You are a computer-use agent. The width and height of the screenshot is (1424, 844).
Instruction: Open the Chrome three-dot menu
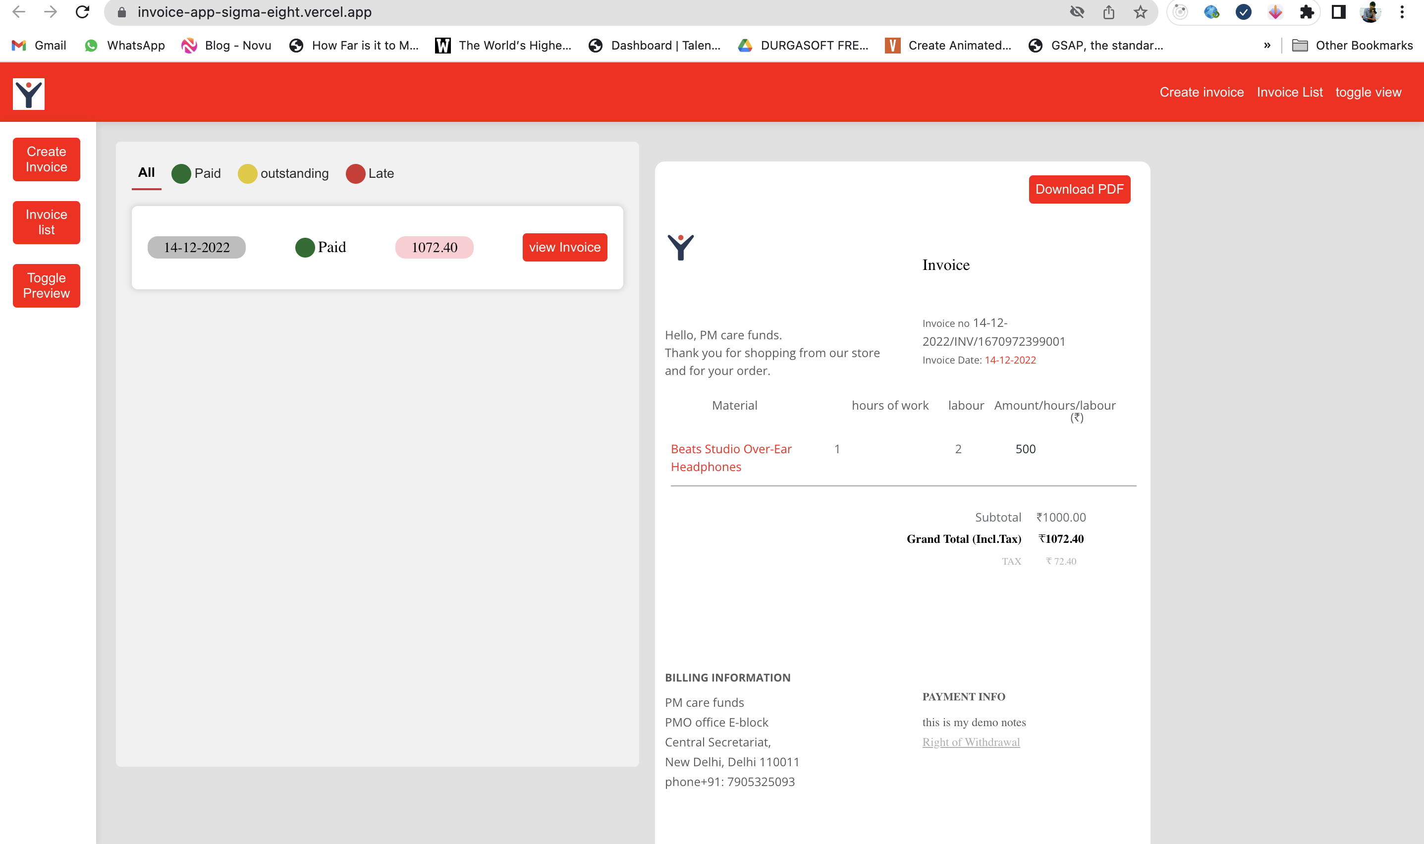(x=1402, y=11)
